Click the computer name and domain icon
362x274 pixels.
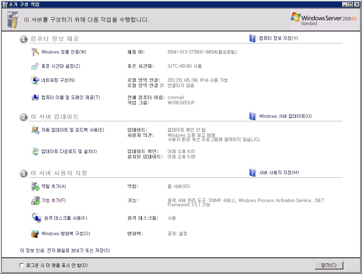(35, 98)
